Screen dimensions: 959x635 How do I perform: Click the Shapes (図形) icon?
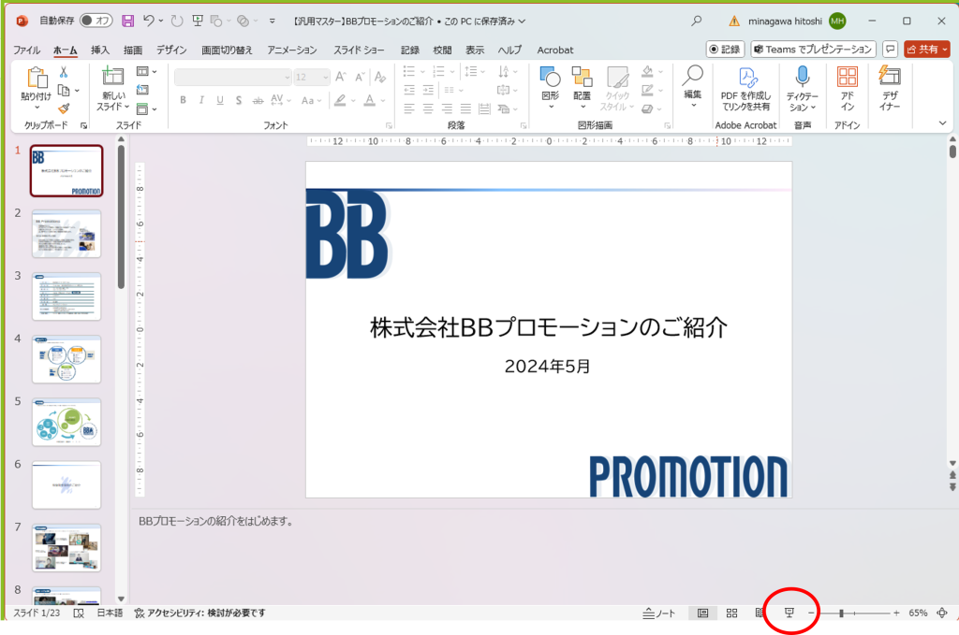coord(550,89)
